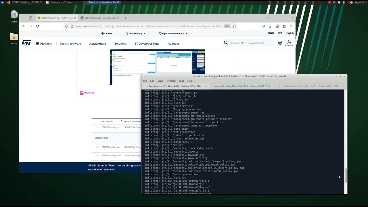Click the battery status tray icon
368x207 pixels.
[x=344, y=2]
